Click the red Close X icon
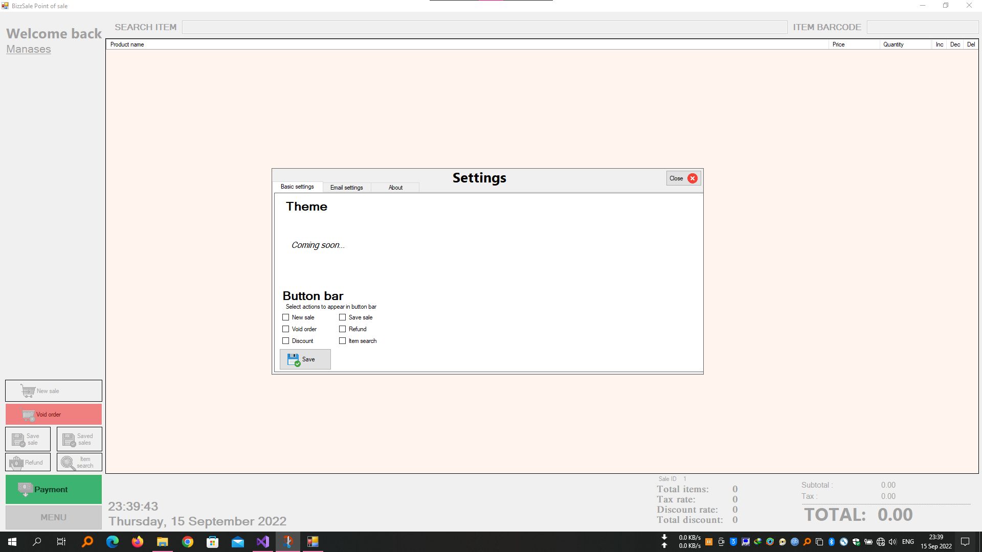 (693, 178)
